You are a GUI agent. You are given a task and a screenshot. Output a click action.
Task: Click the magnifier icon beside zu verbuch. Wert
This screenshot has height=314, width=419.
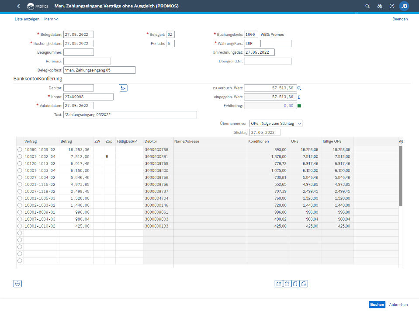(299, 88)
